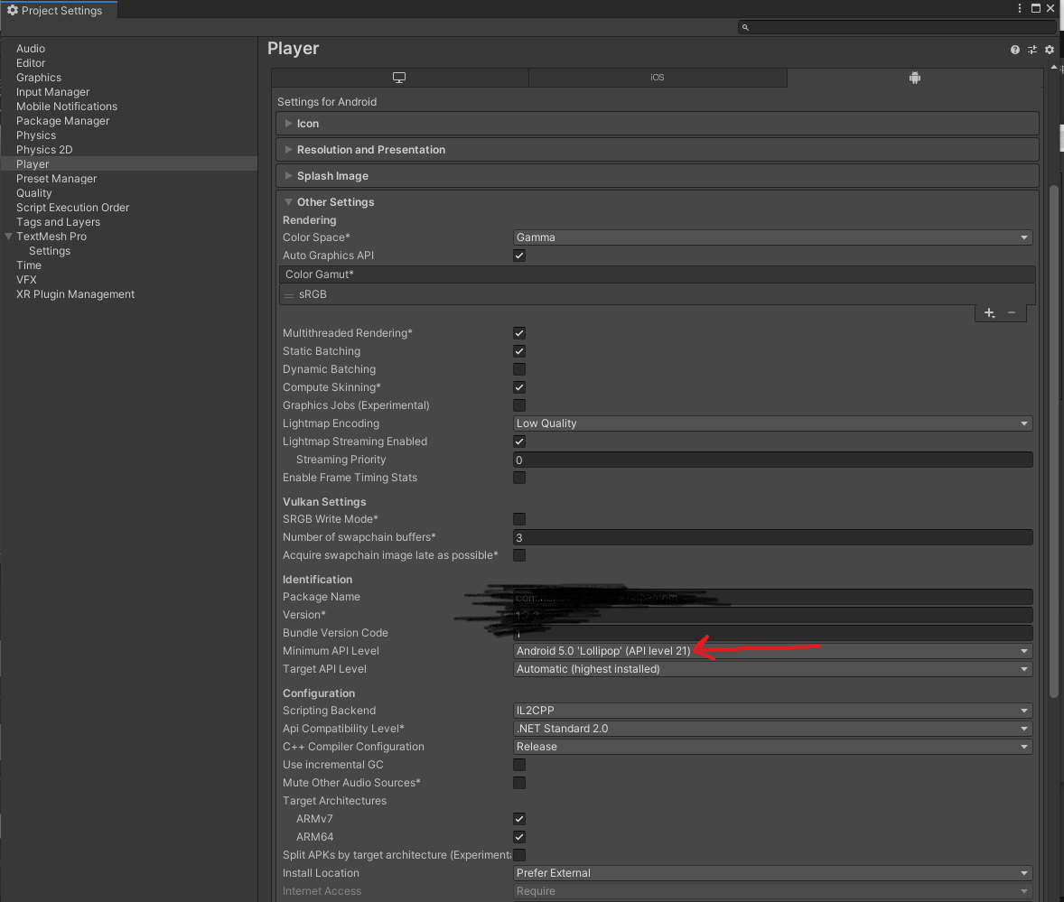
Task: Open Api Compatibility Level dropdown
Action: pyautogui.click(x=772, y=729)
